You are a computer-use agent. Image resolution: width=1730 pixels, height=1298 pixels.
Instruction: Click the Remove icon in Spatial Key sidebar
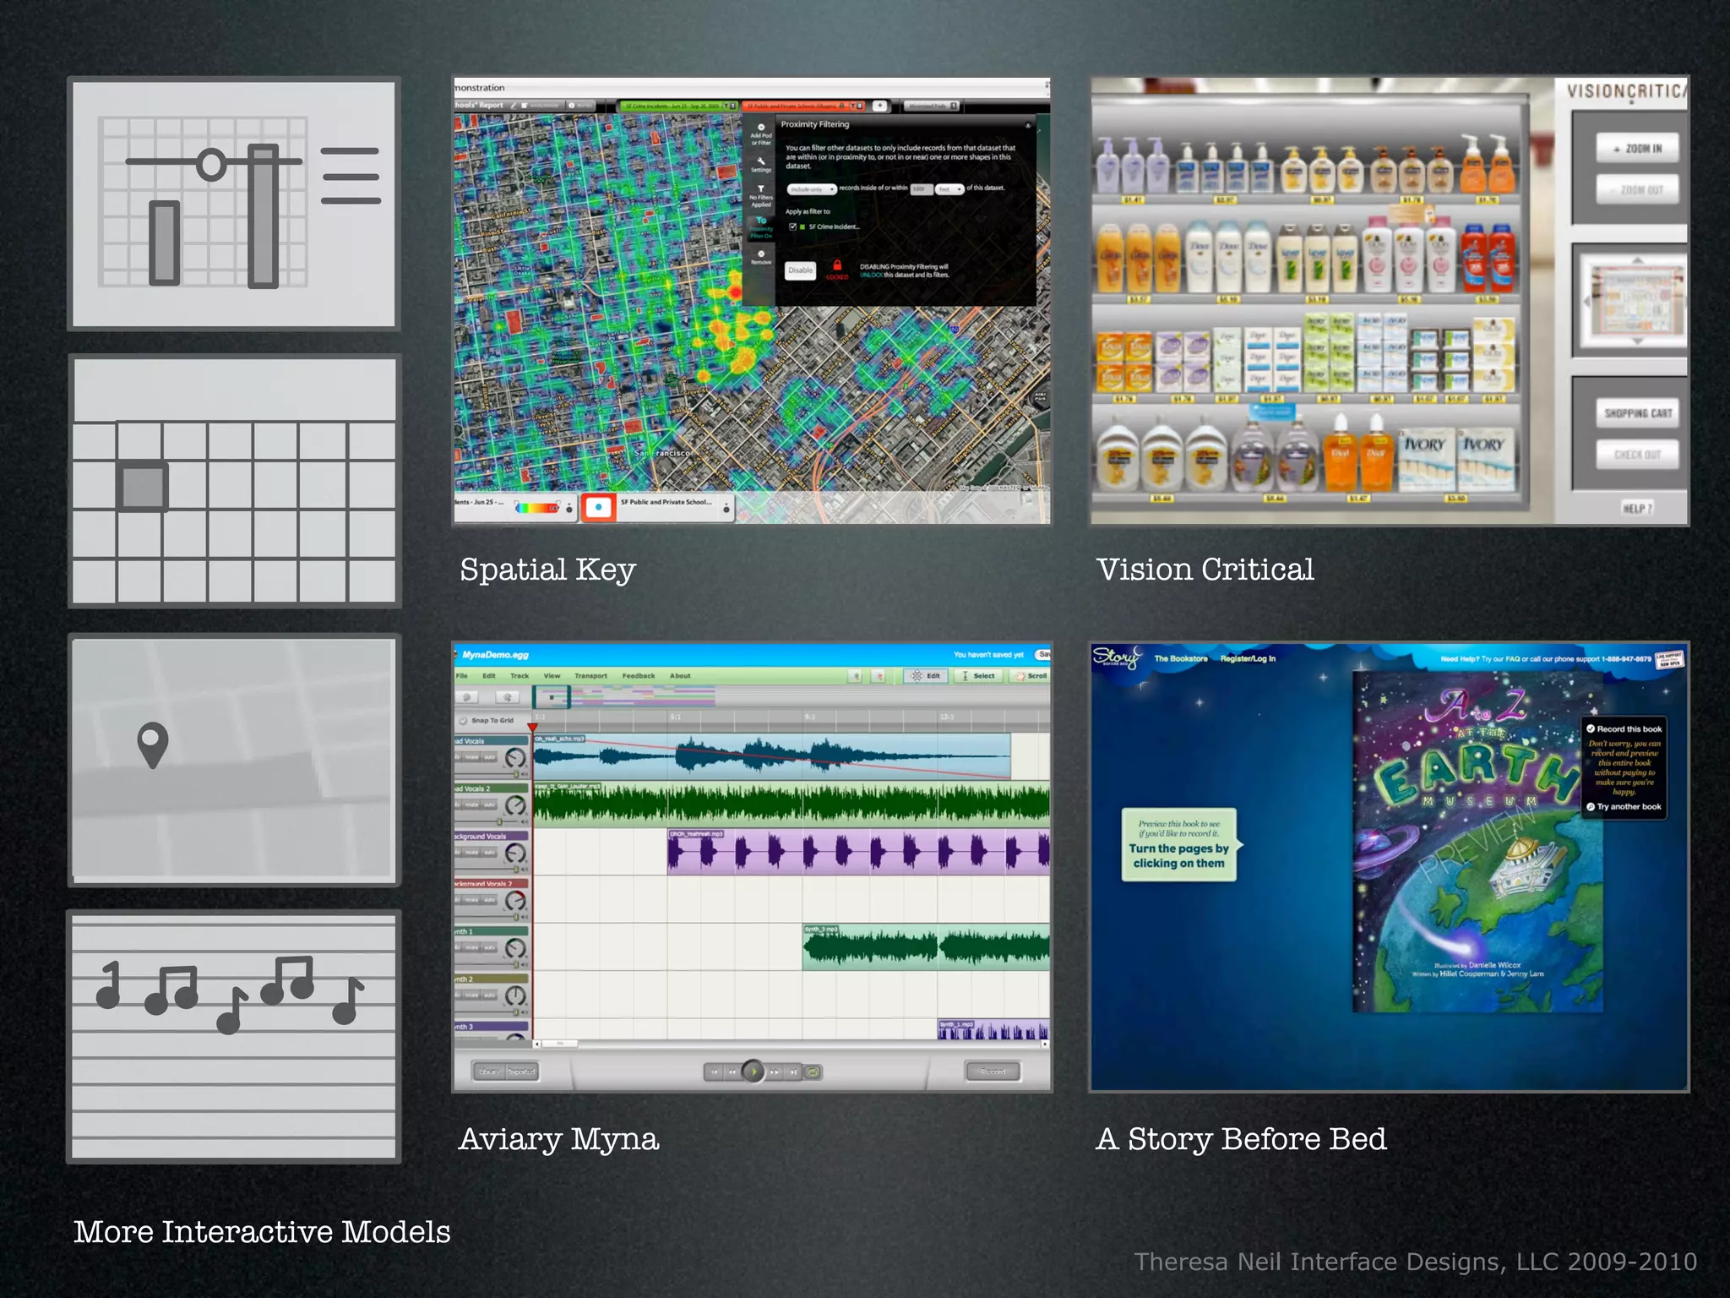coord(760,254)
